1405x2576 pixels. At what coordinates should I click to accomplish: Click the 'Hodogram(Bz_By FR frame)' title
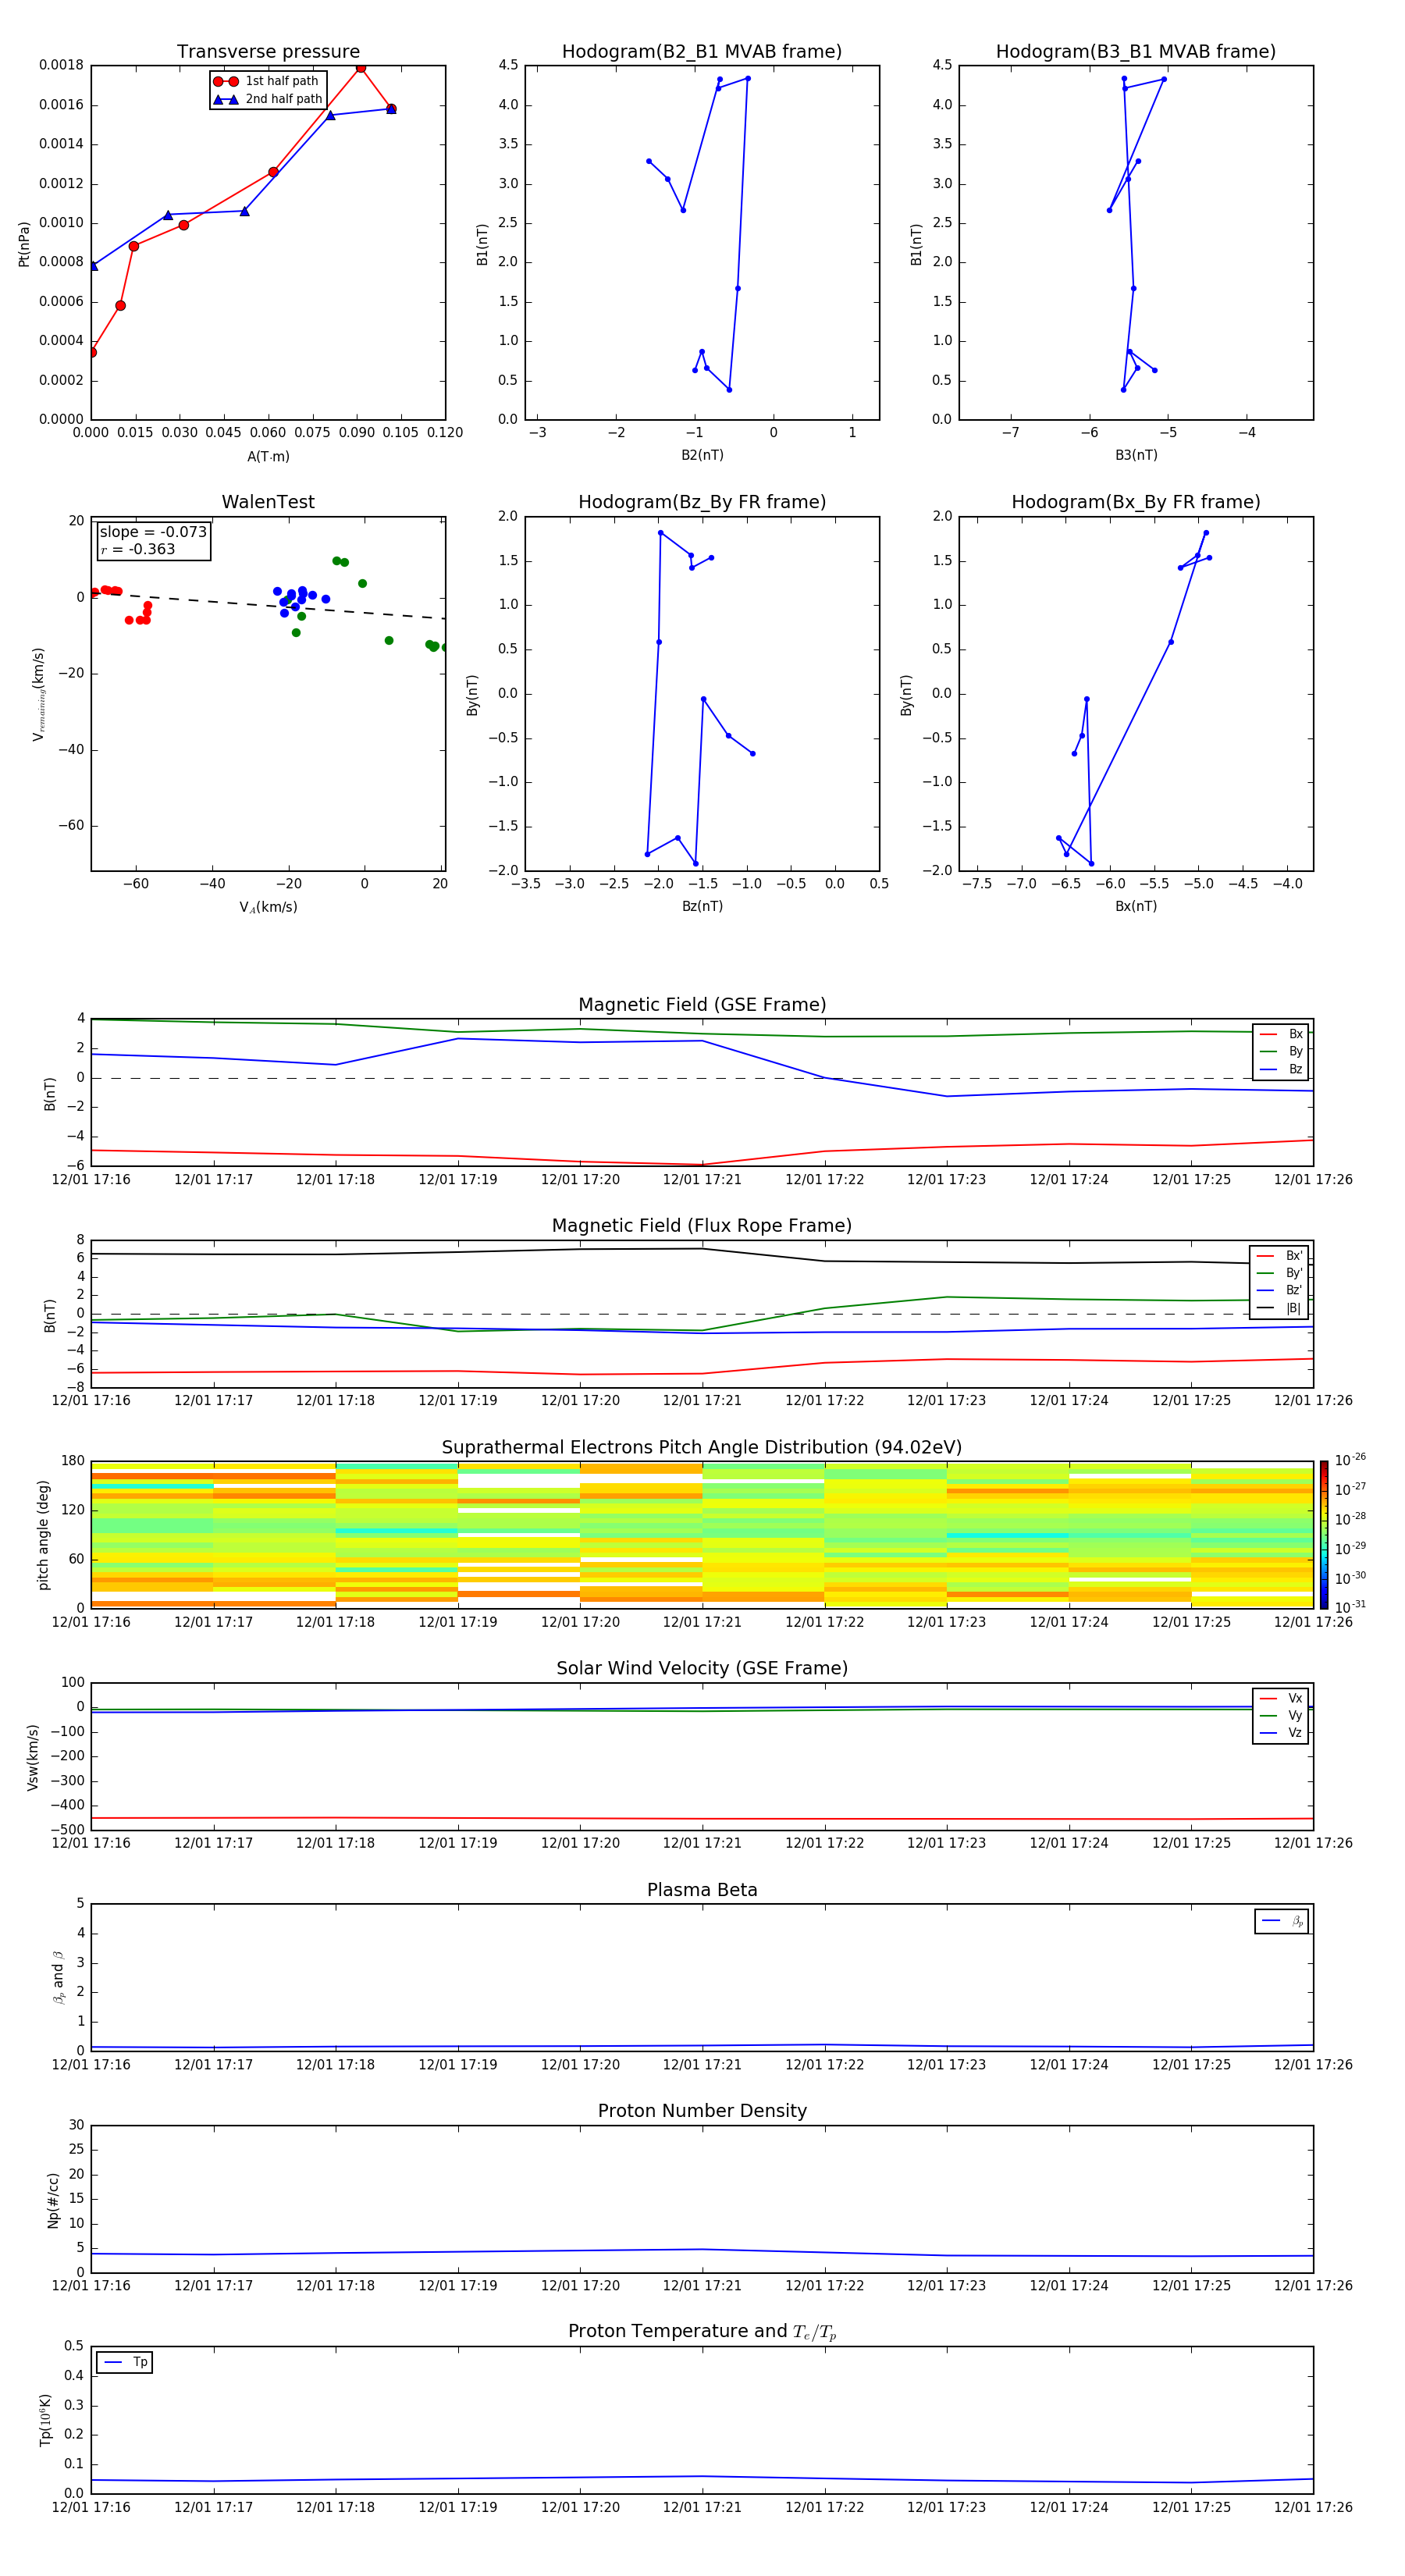point(702,502)
